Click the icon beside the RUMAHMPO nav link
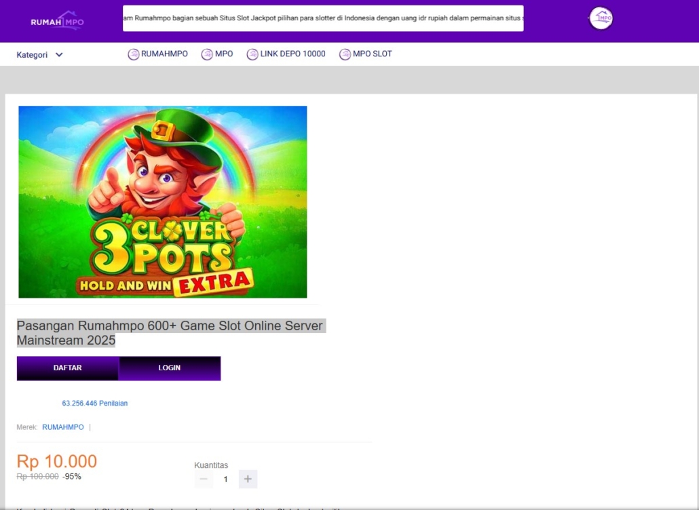 pos(134,54)
